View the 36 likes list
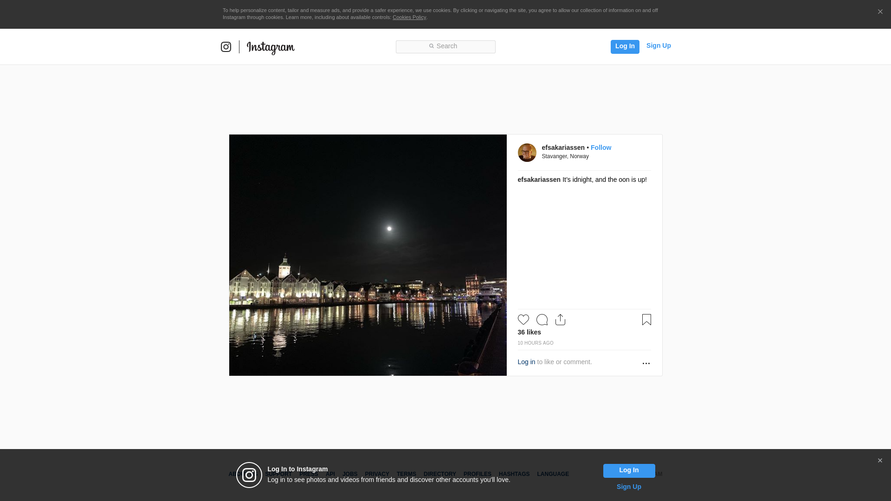 coord(529,333)
